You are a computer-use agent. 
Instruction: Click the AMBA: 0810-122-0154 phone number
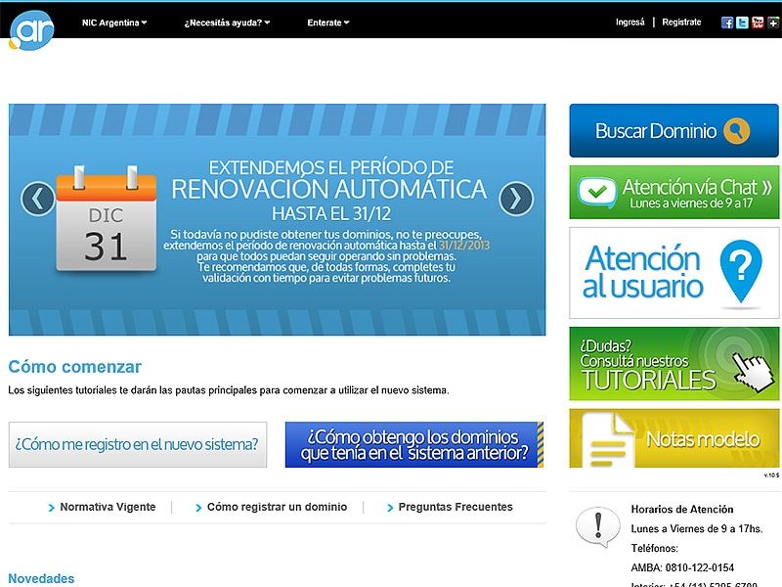[x=682, y=568]
